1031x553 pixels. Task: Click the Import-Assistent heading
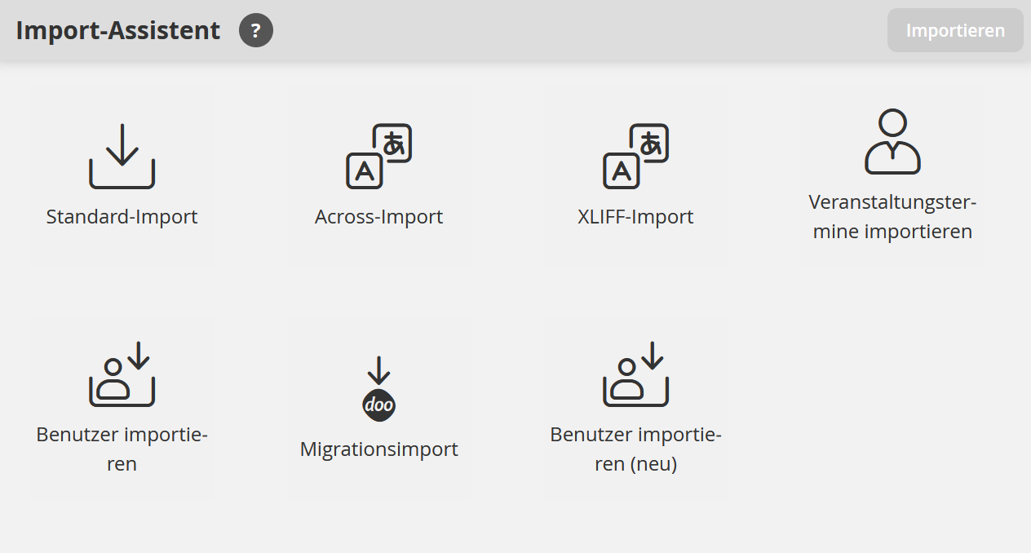(118, 31)
